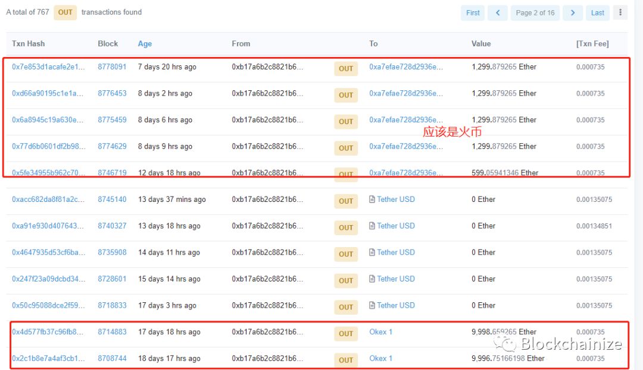Open transaction 0x77d6b0601df2b98
The image size is (643, 370).
point(49,146)
